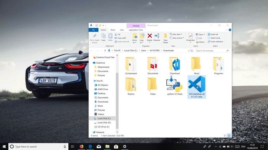Viewport: 268px width, 150px height.
Task: Select Downloads in navigation pane
Action: point(101,102)
